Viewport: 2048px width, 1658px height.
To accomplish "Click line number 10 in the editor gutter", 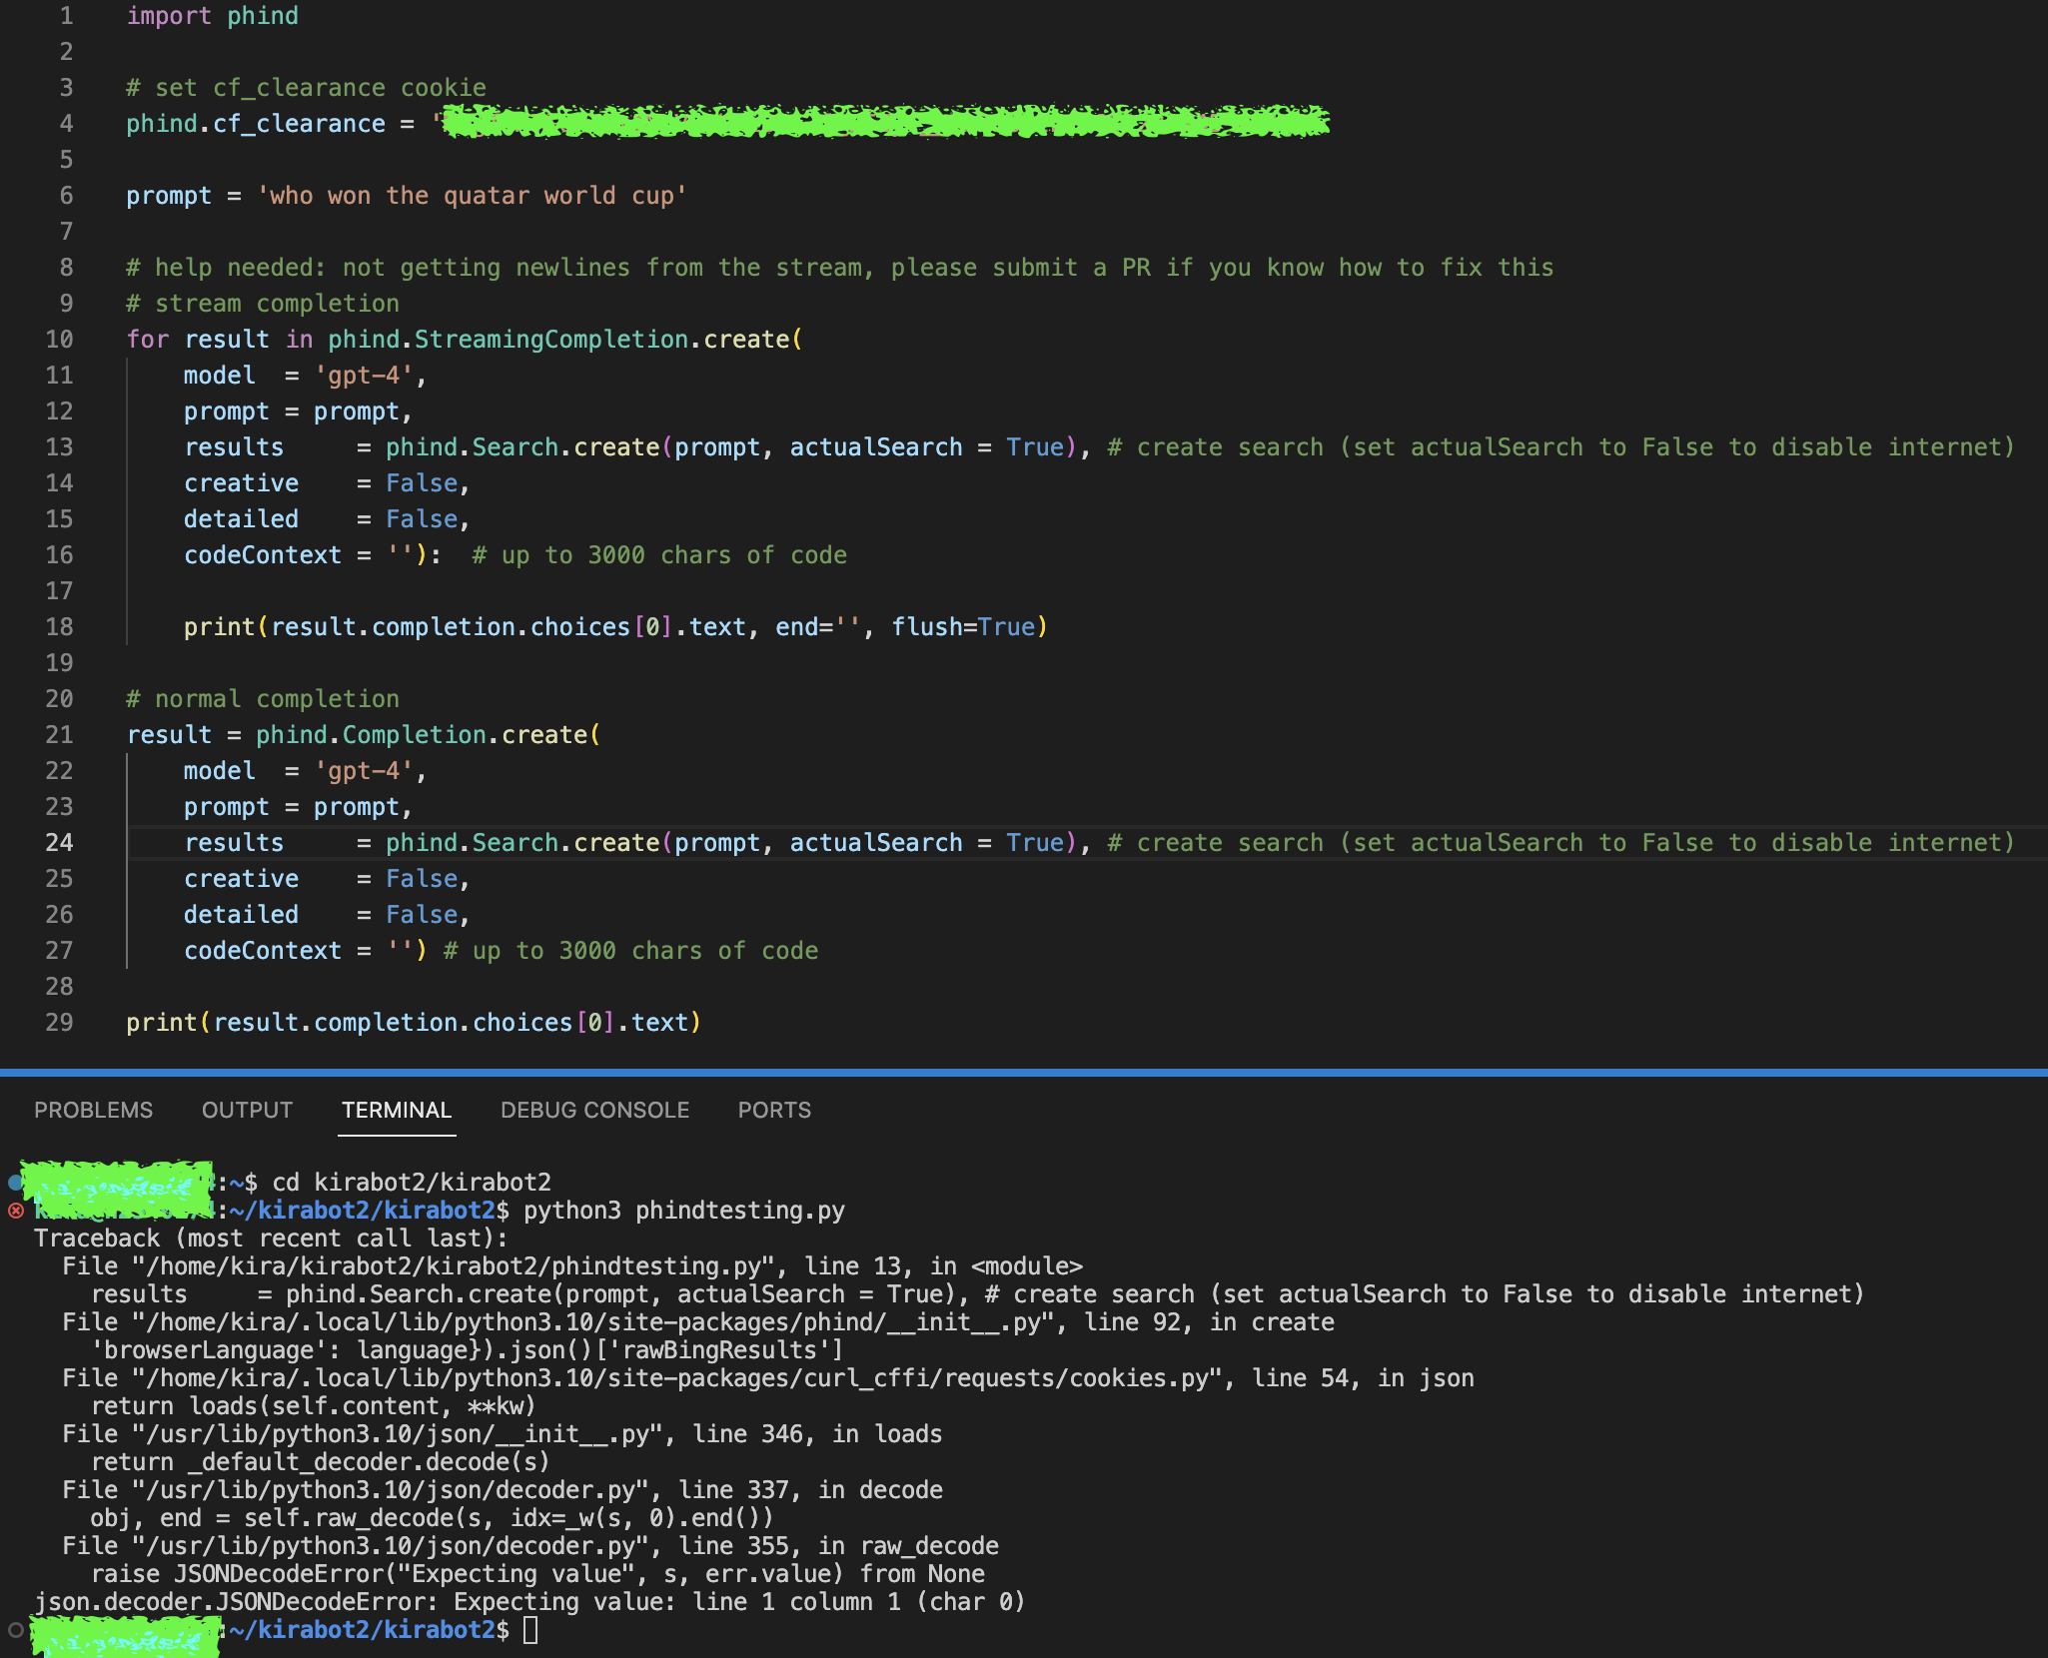I will coord(59,339).
